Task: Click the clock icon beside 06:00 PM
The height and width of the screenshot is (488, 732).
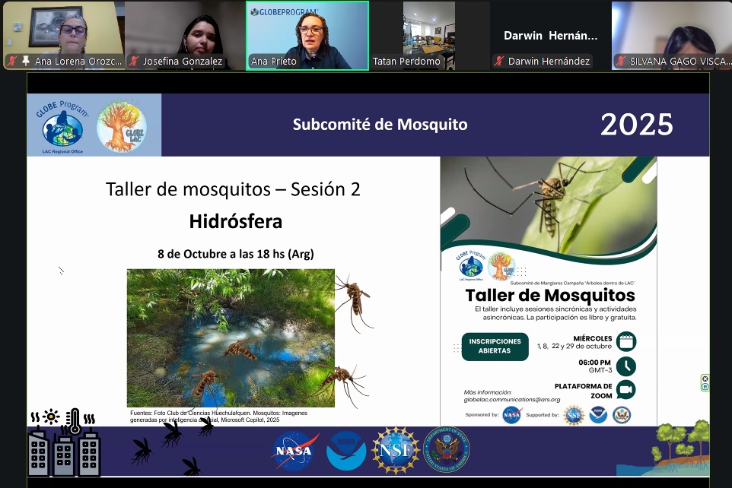Action: [x=625, y=366]
